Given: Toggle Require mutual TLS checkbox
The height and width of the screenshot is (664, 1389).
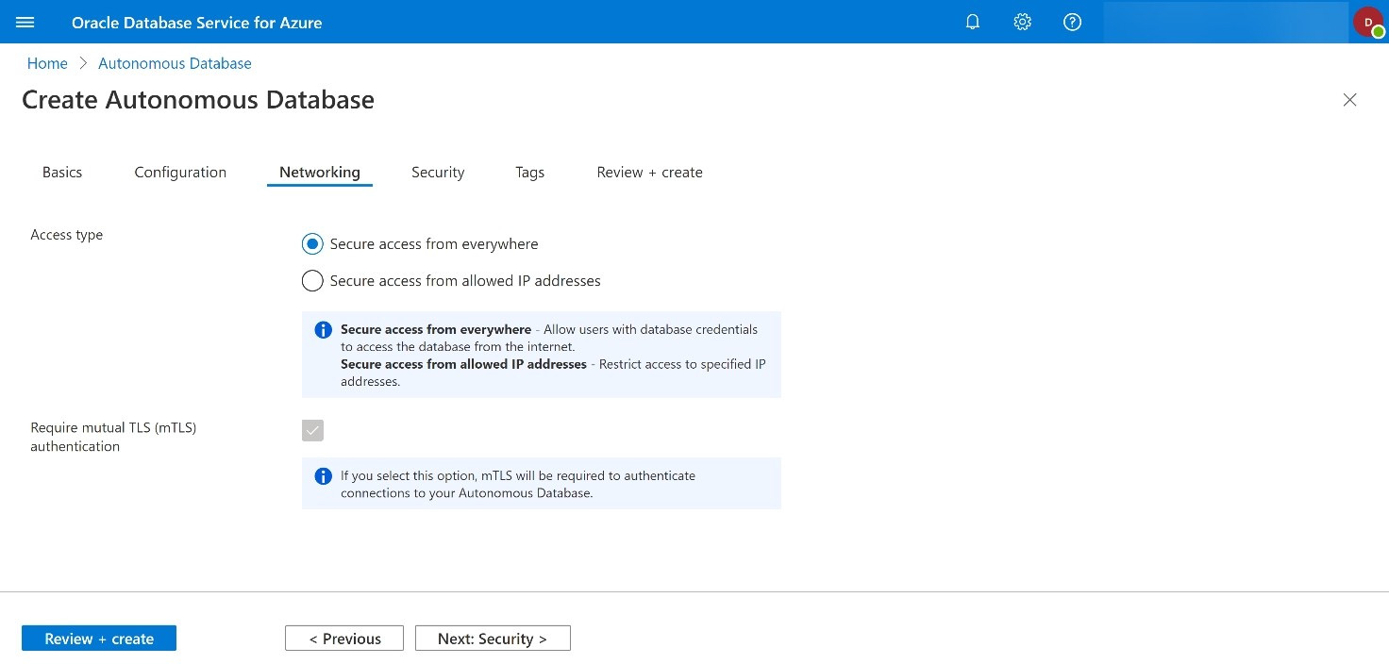Looking at the screenshot, I should point(312,431).
